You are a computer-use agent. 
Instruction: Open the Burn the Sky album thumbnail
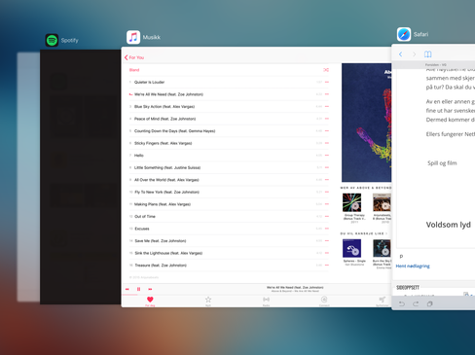click(x=382, y=248)
